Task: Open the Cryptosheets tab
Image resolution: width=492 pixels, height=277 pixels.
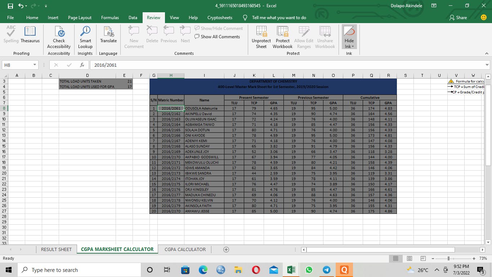Action: tap(220, 17)
